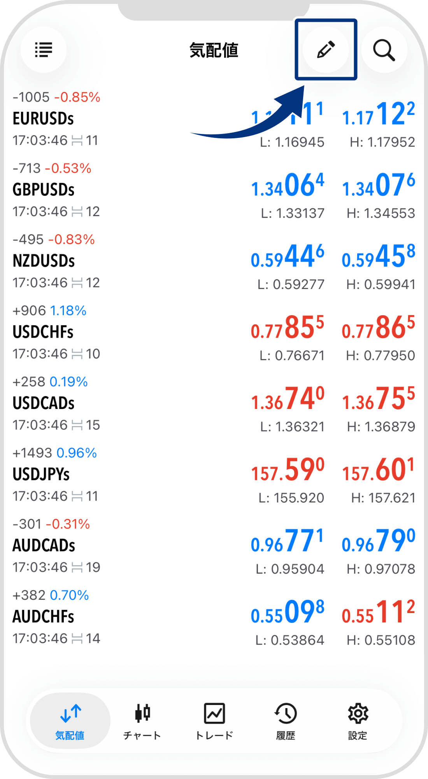
Task: Tap the AUDCADs ask price 0.96790
Action: (x=378, y=541)
